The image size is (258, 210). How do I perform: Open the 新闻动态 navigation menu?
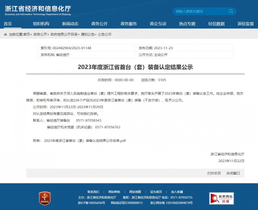point(70,24)
